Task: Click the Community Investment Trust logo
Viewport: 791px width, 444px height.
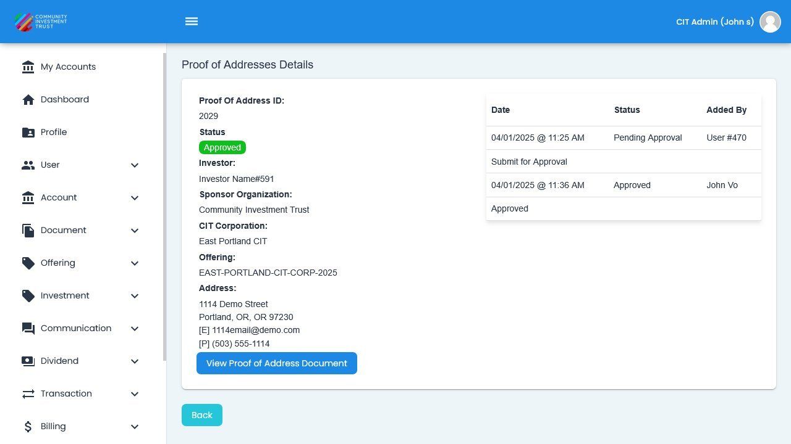Action: pos(41,22)
